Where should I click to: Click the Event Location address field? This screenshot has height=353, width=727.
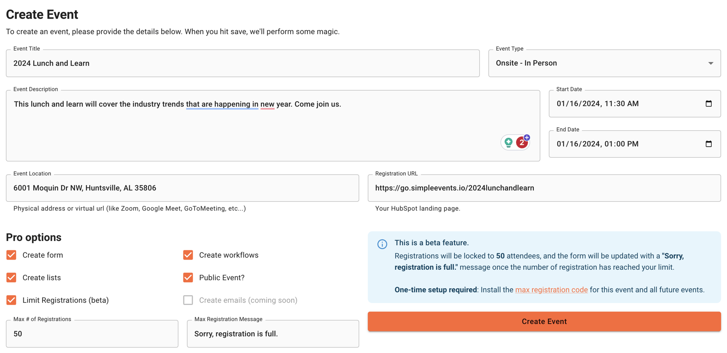(182, 188)
